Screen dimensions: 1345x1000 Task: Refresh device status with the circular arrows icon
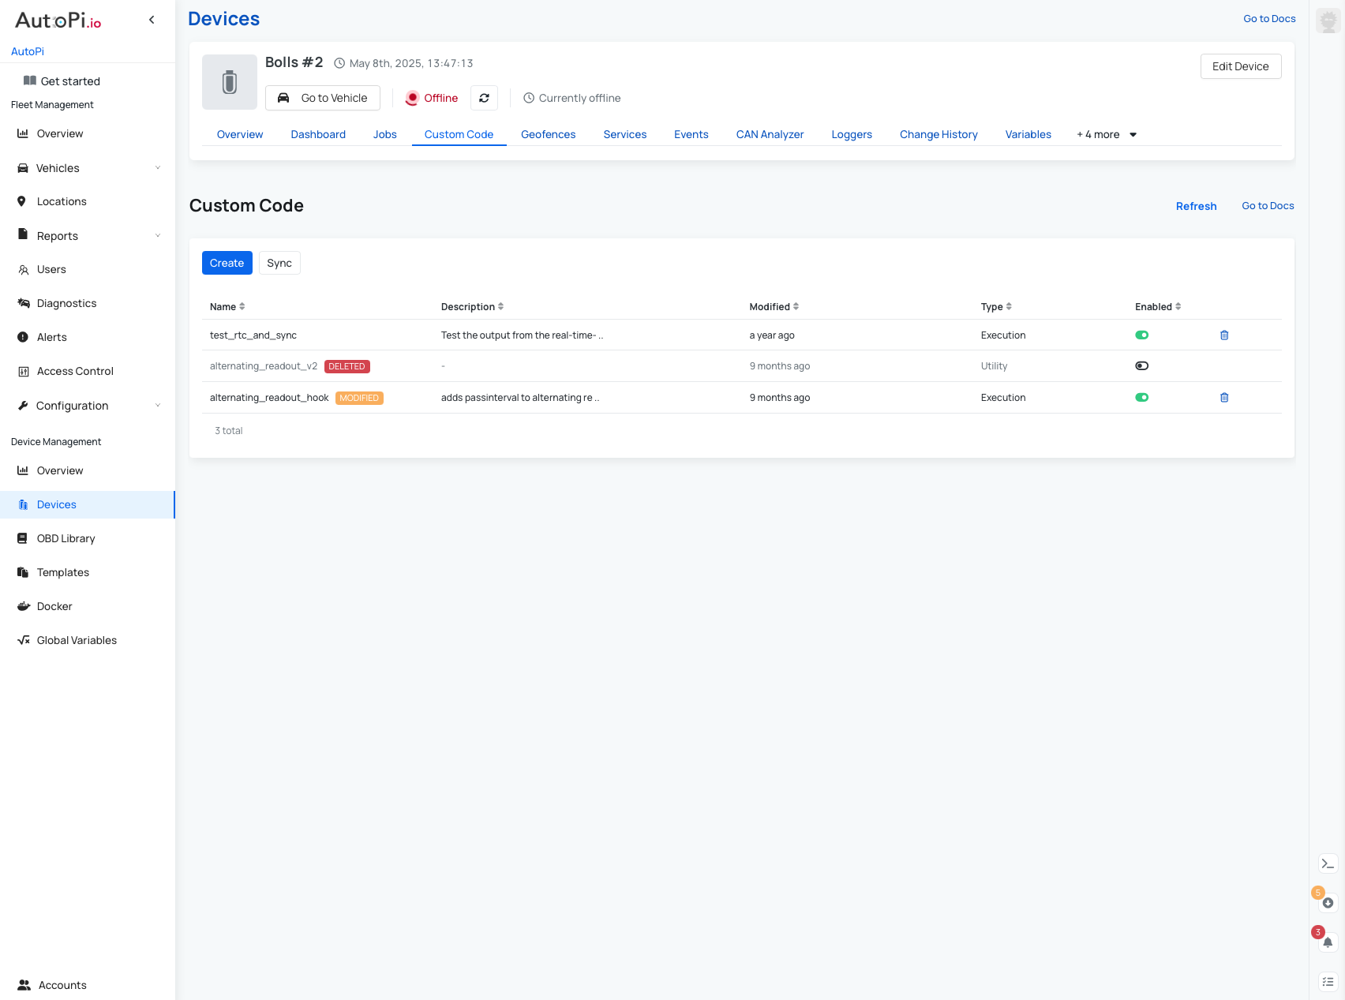point(484,98)
